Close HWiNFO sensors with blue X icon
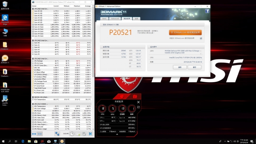 click(90, 134)
